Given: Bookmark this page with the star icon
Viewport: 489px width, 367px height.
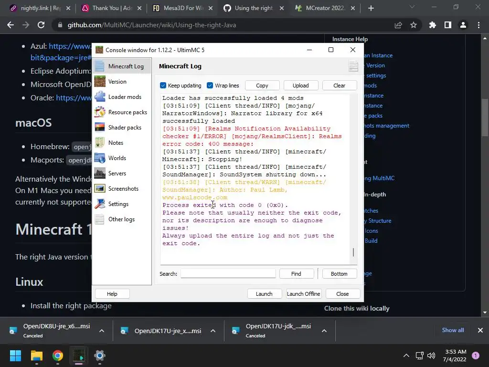Looking at the screenshot, I should click(414, 25).
